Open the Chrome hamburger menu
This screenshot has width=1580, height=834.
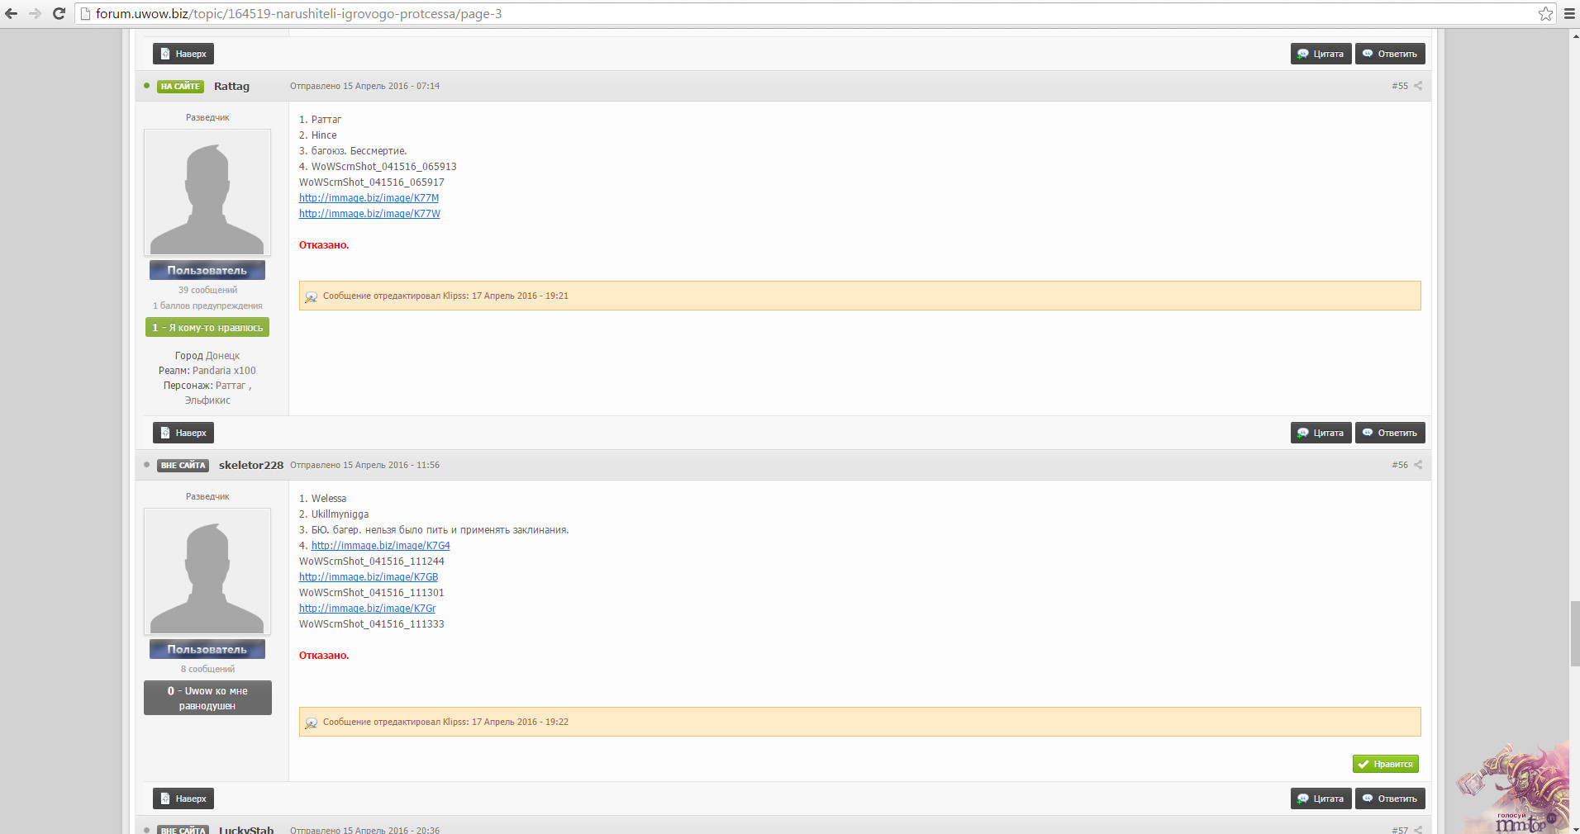[1569, 13]
